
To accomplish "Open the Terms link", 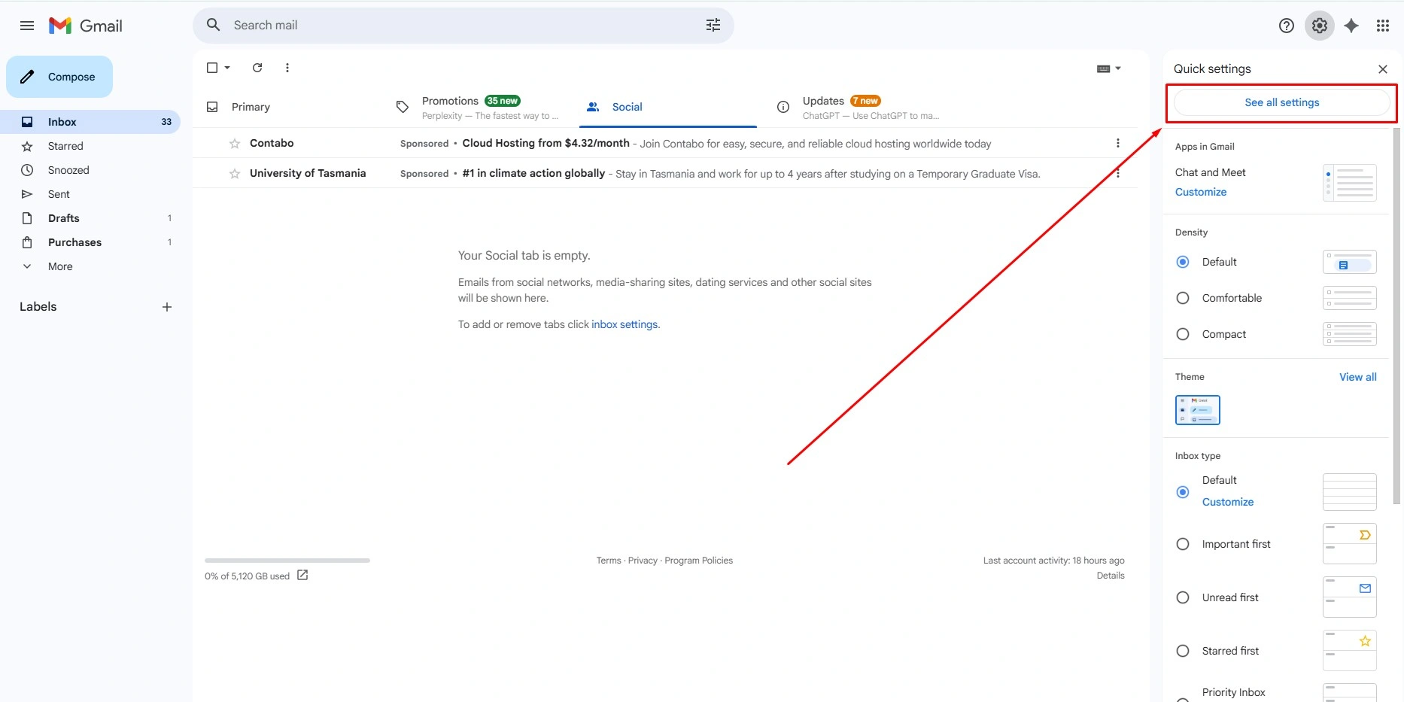I will [609, 561].
